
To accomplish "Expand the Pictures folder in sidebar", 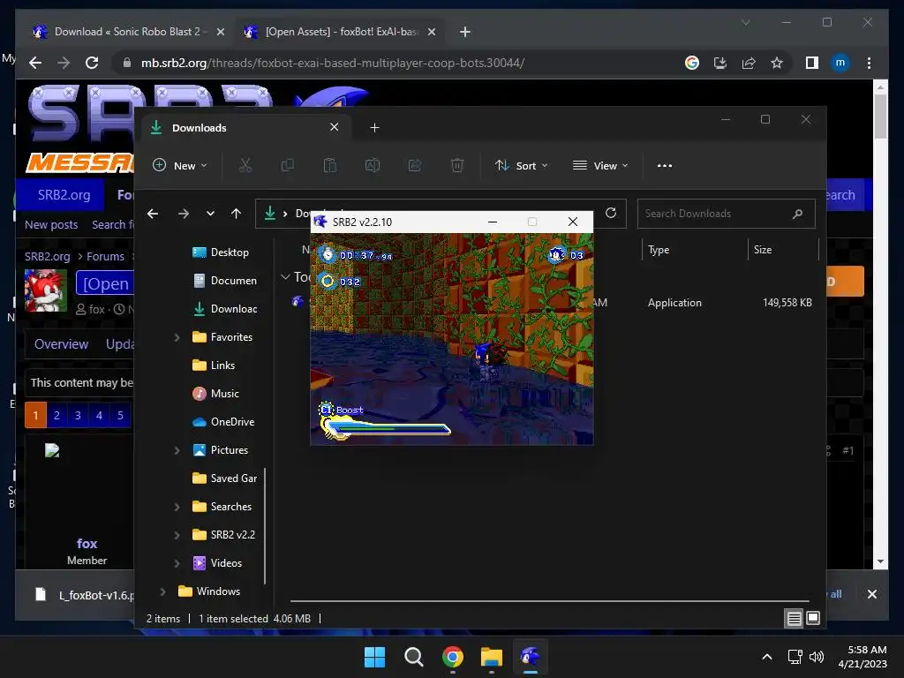I will pyautogui.click(x=177, y=450).
